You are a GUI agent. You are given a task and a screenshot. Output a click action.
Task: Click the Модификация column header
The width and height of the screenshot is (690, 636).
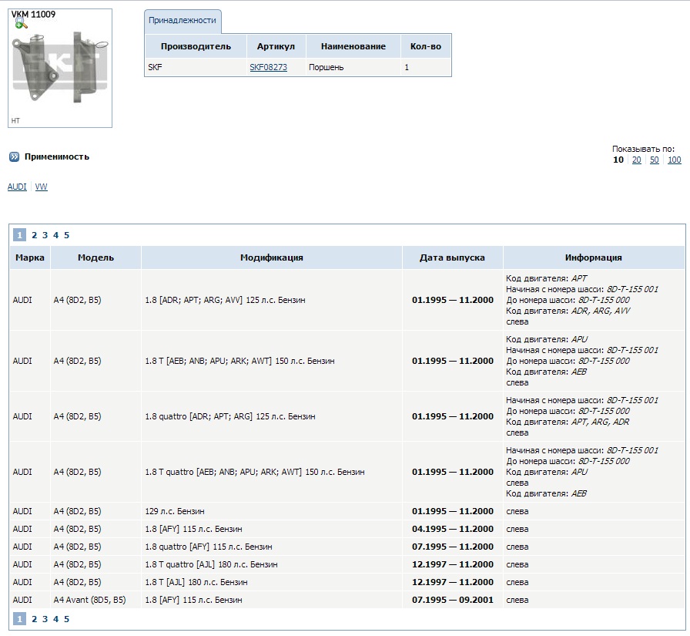pyautogui.click(x=272, y=257)
